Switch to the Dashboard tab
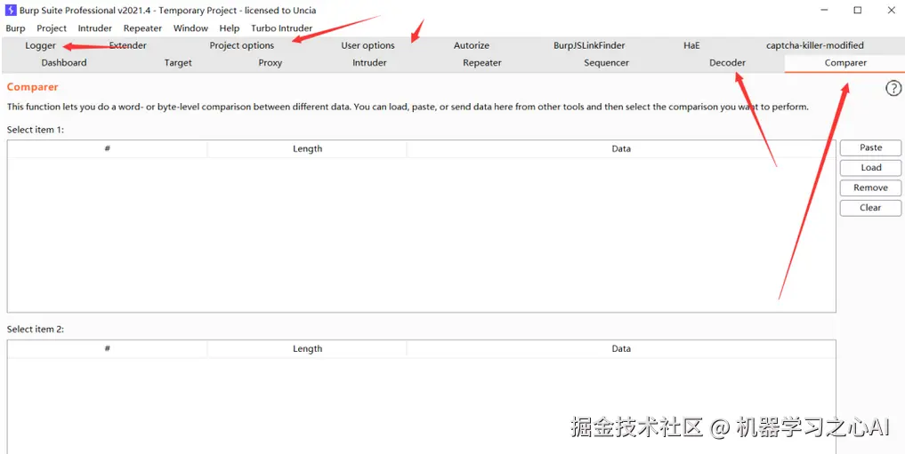The width and height of the screenshot is (905, 454). tap(64, 63)
